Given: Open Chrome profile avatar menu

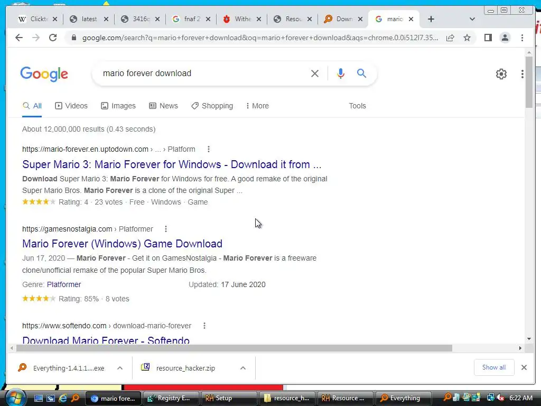Looking at the screenshot, I should (x=505, y=38).
